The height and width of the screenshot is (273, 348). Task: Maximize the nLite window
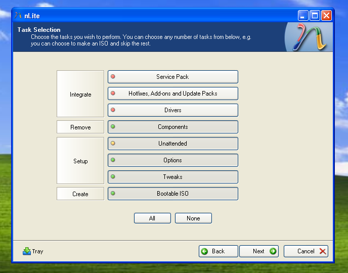315,16
